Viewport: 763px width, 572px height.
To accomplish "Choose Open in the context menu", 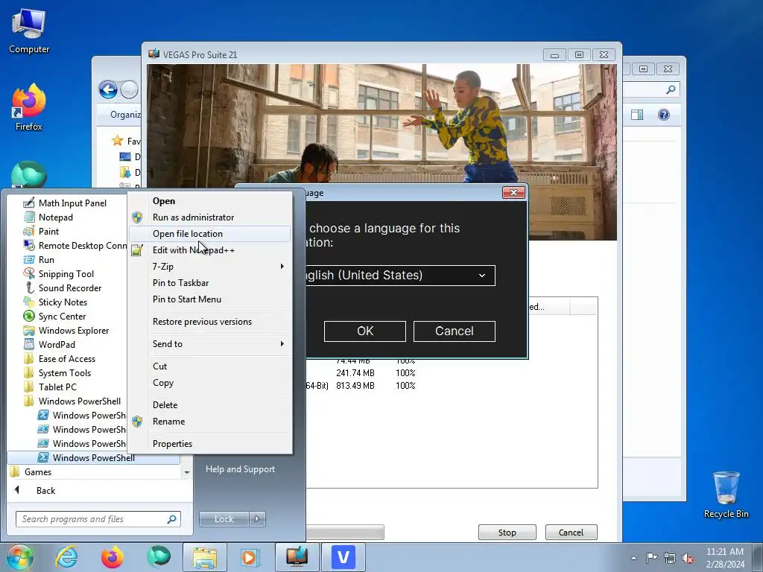I will point(211,201).
